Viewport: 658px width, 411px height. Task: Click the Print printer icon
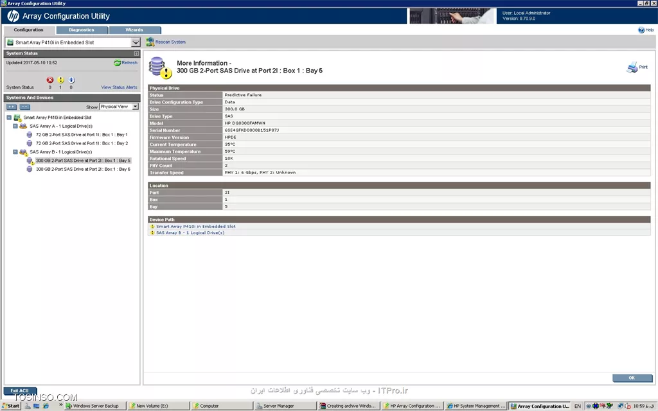(x=632, y=67)
